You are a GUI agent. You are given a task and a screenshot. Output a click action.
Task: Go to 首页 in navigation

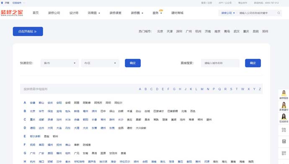point(36,13)
